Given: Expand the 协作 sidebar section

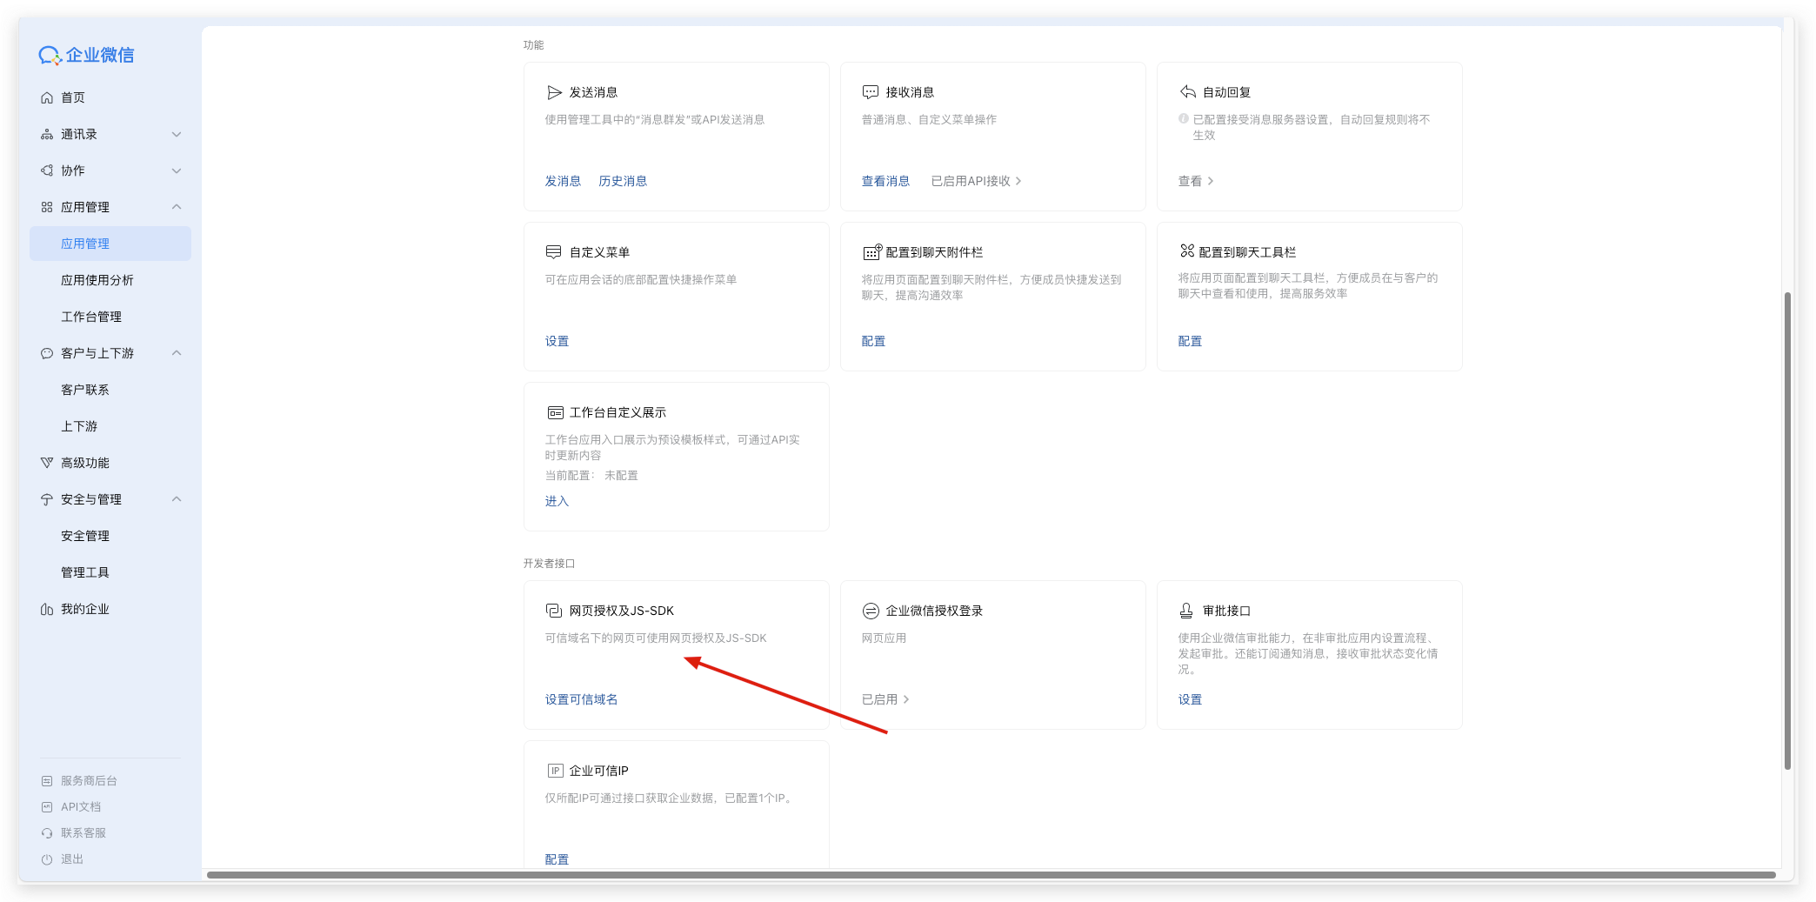Looking at the screenshot, I should click(177, 171).
